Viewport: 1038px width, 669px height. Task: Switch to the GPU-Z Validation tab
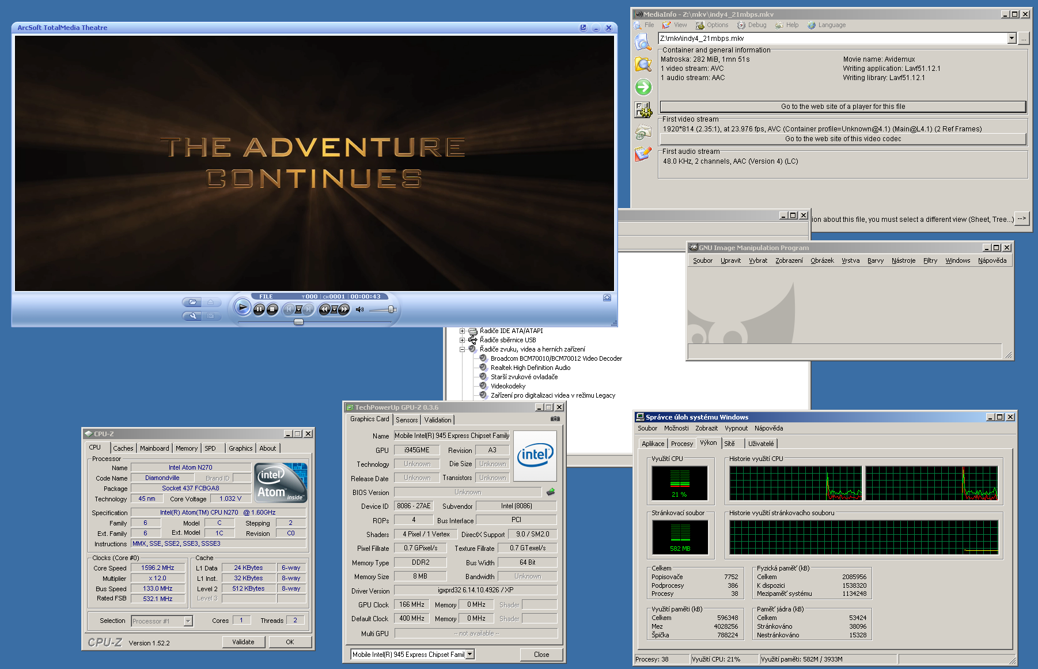438,420
